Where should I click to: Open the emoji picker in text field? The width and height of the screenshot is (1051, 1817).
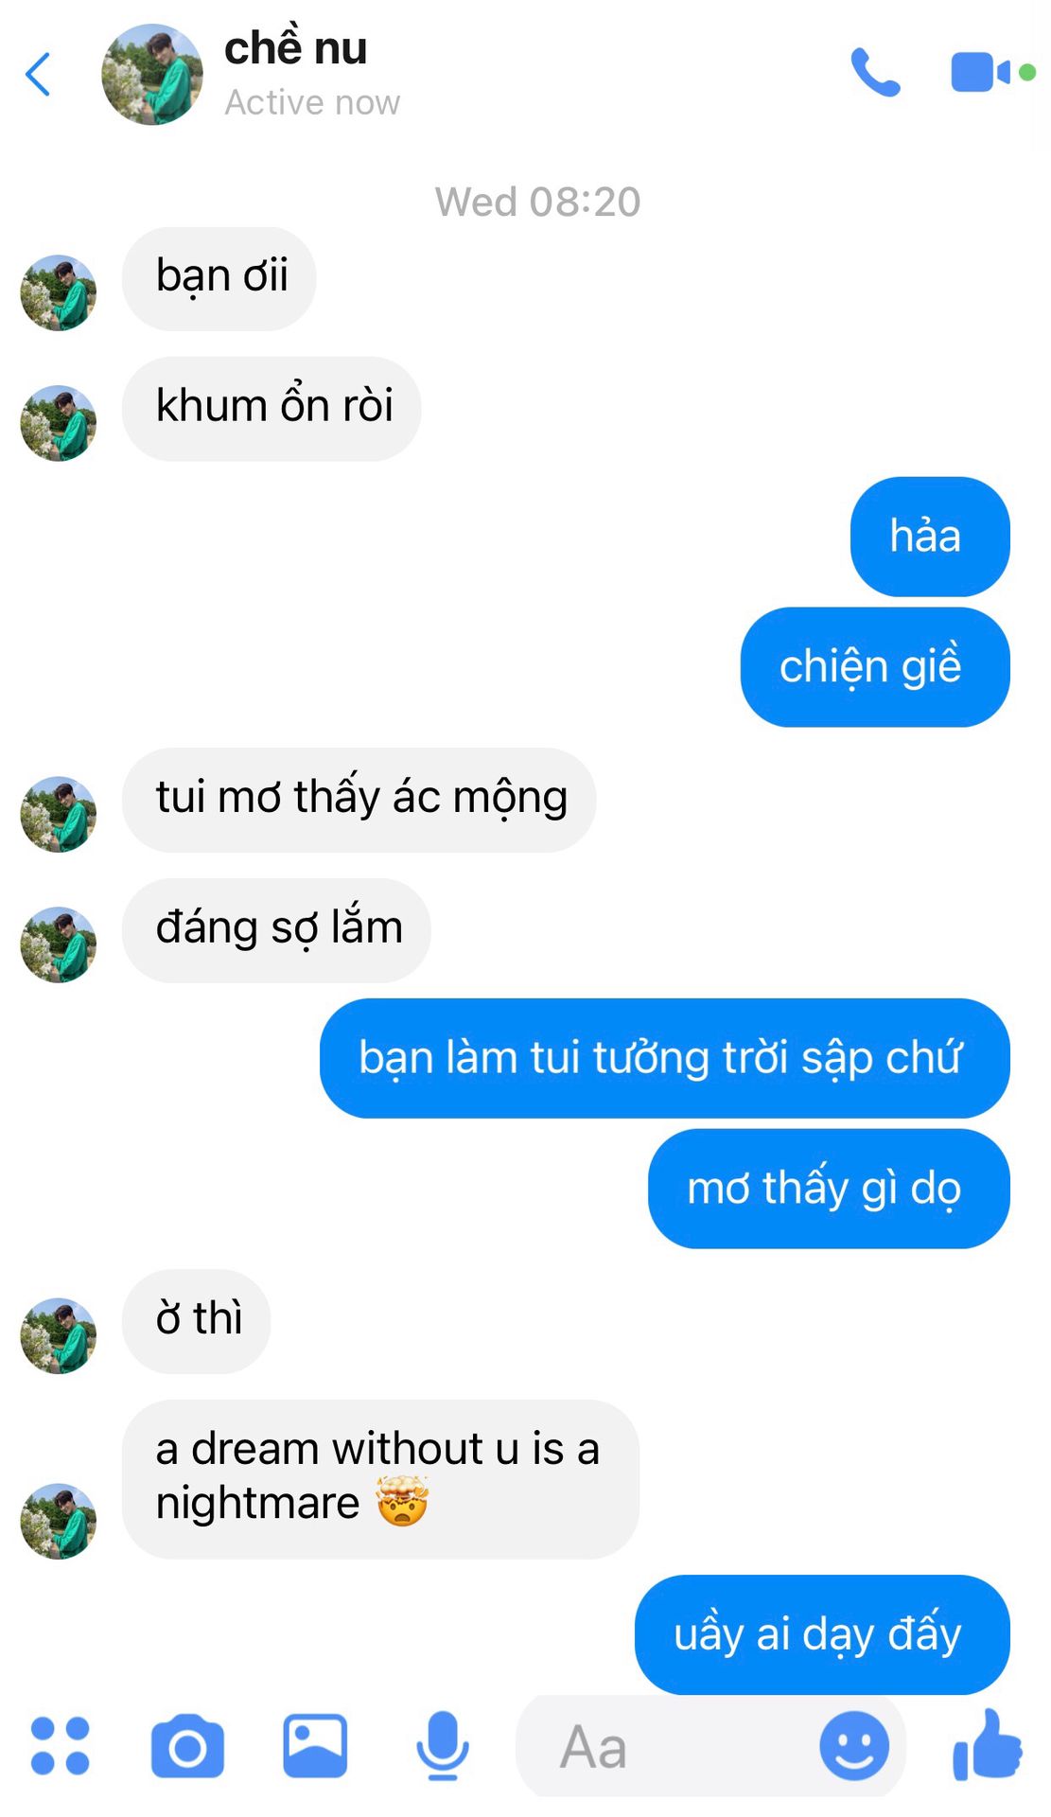coord(854,1746)
